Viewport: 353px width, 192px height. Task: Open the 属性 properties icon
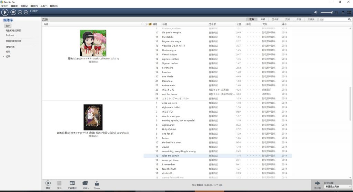pos(59,185)
